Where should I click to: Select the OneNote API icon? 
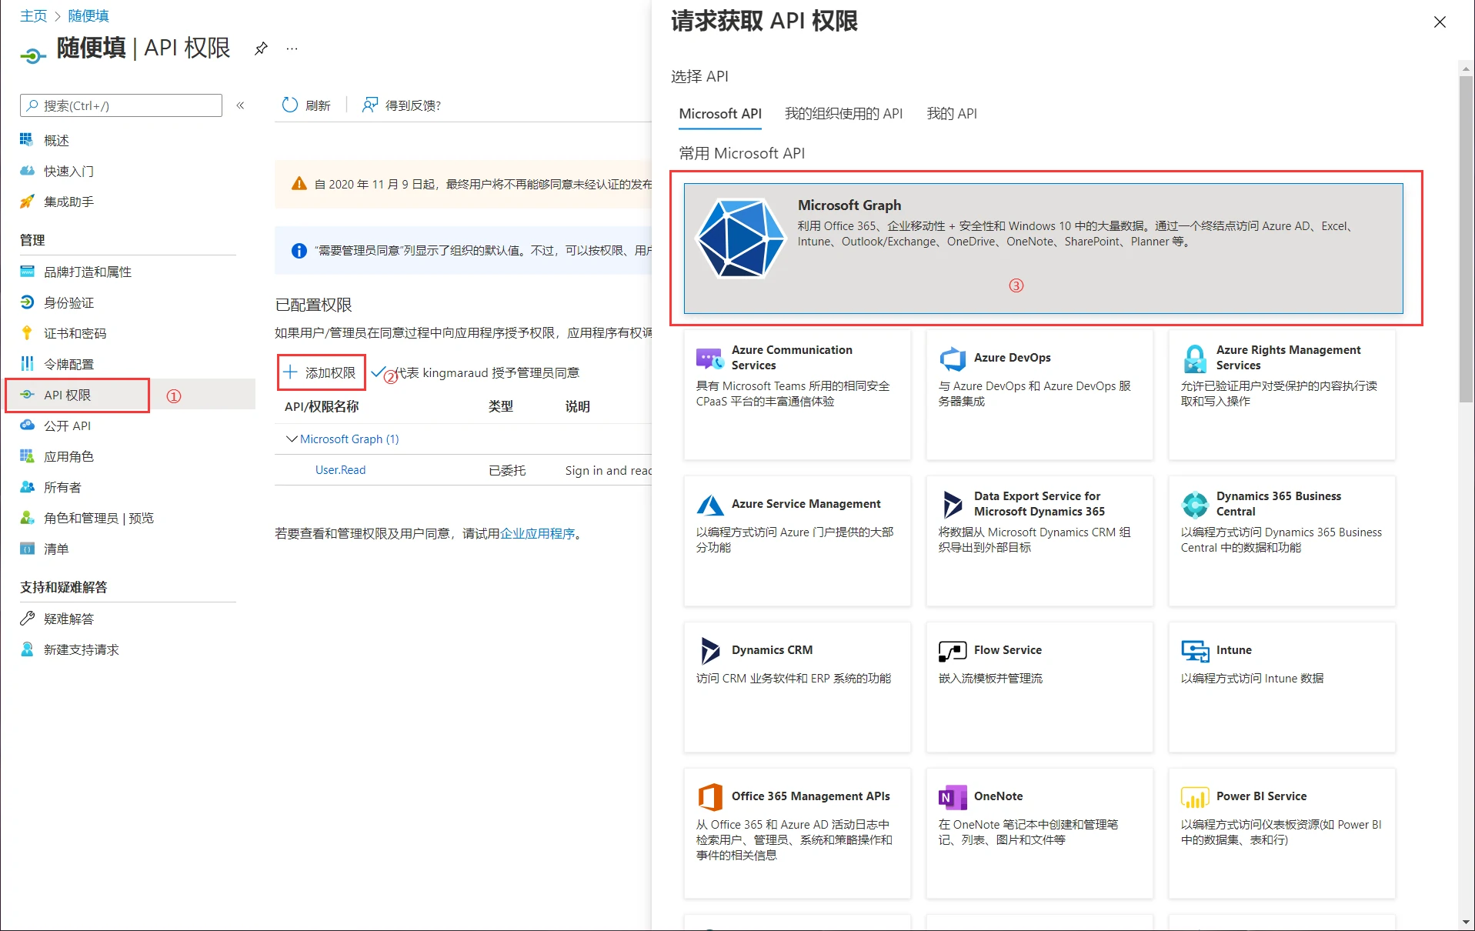[x=953, y=797]
